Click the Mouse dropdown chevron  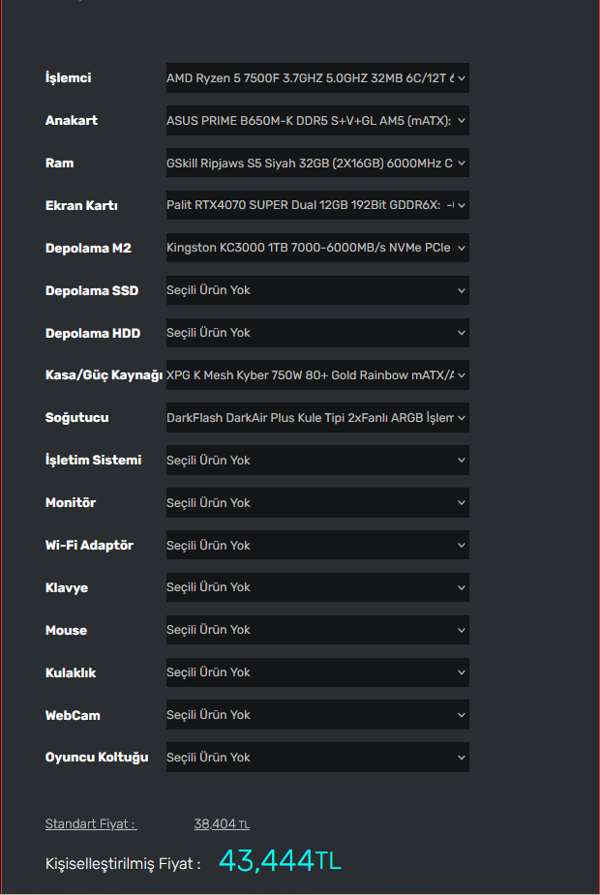462,630
